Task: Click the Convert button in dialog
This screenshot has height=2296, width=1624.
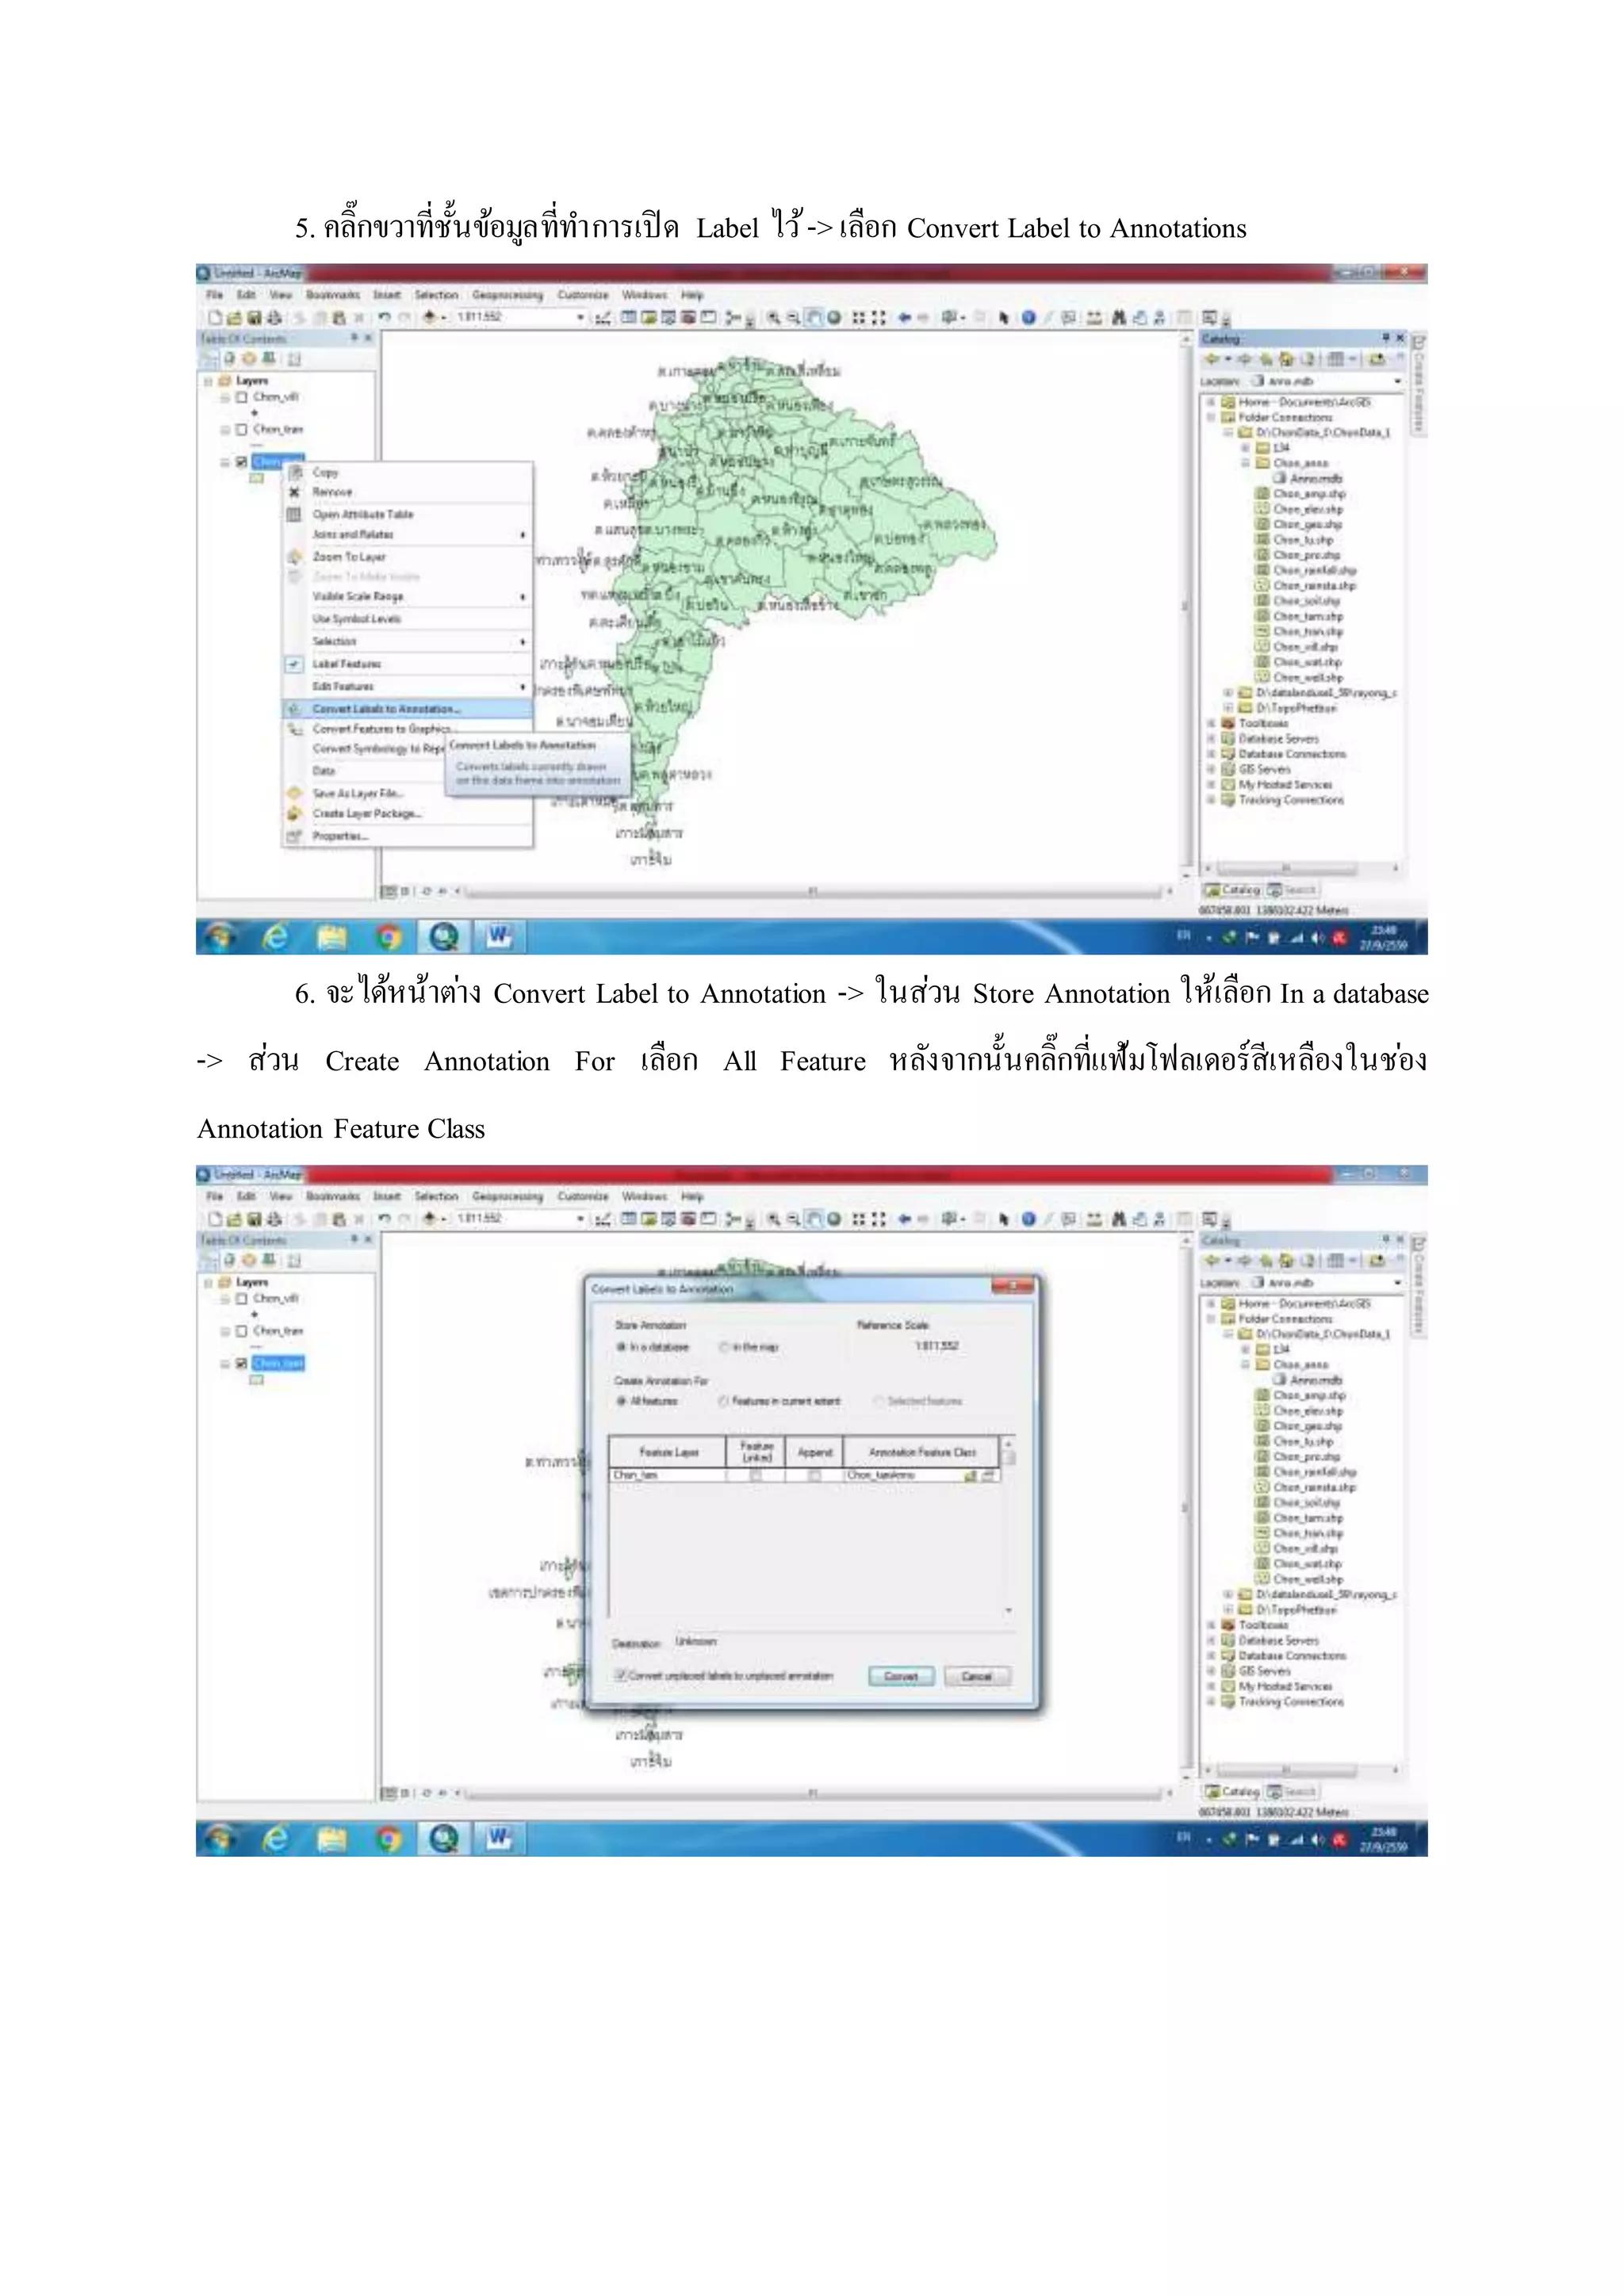Action: (901, 1677)
